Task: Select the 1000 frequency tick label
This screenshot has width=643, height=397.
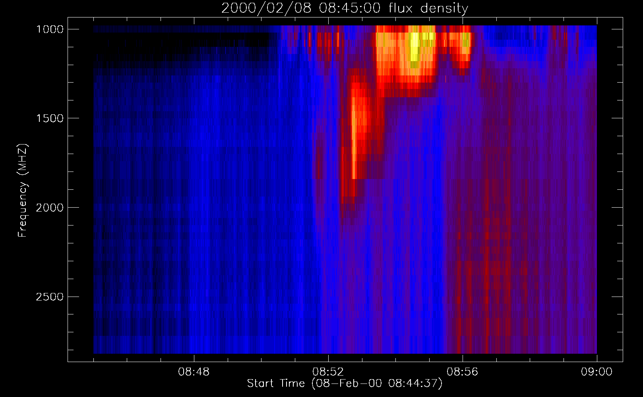Action: (50, 29)
